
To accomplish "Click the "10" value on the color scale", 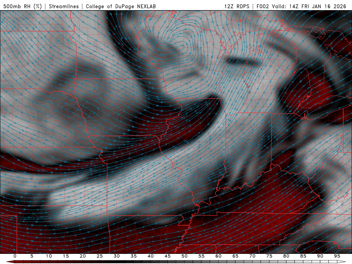I will (x=49, y=256).
